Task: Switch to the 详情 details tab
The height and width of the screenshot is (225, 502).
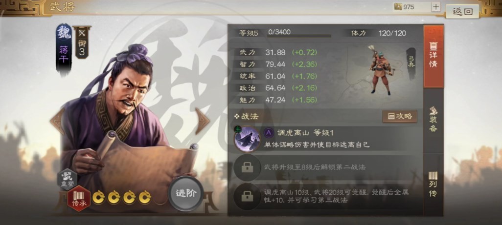Action: pyautogui.click(x=433, y=56)
